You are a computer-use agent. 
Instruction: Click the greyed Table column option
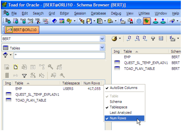pos(124,96)
